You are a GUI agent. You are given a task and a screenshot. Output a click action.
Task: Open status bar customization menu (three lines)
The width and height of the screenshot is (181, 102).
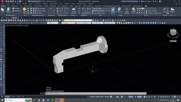point(180,97)
